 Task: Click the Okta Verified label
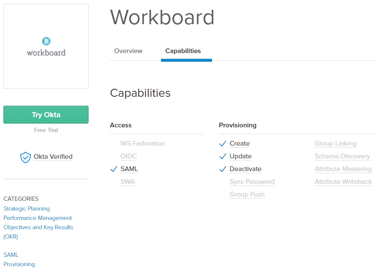(x=53, y=157)
